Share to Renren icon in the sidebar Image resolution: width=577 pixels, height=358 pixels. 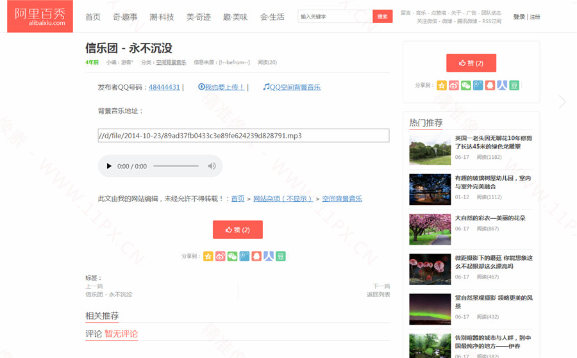click(x=502, y=85)
